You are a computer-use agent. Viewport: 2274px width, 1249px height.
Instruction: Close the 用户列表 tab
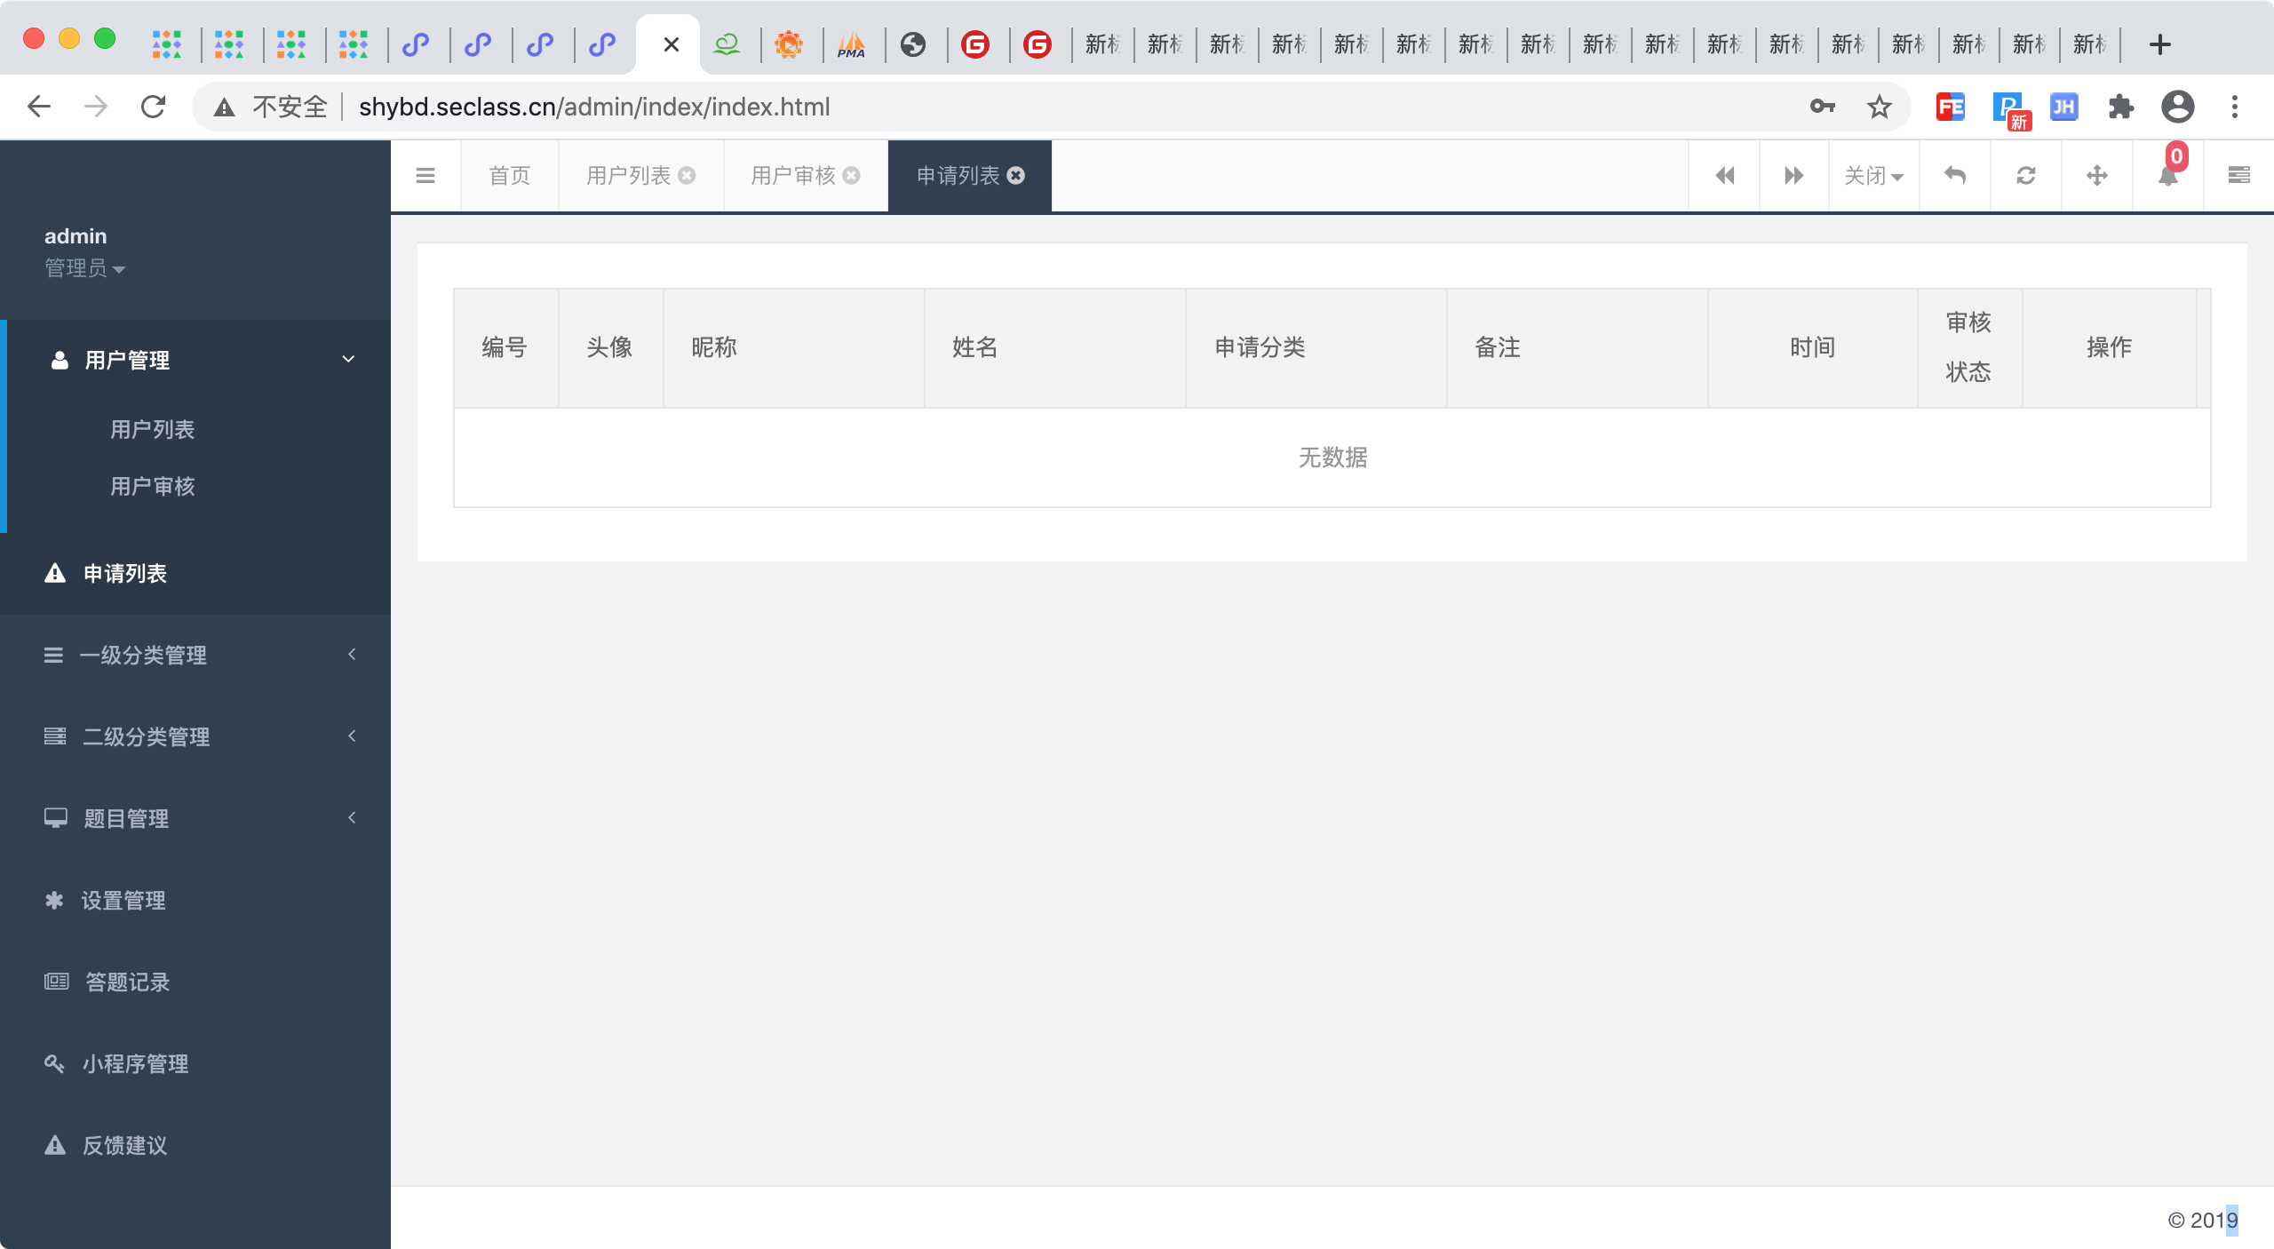687,176
